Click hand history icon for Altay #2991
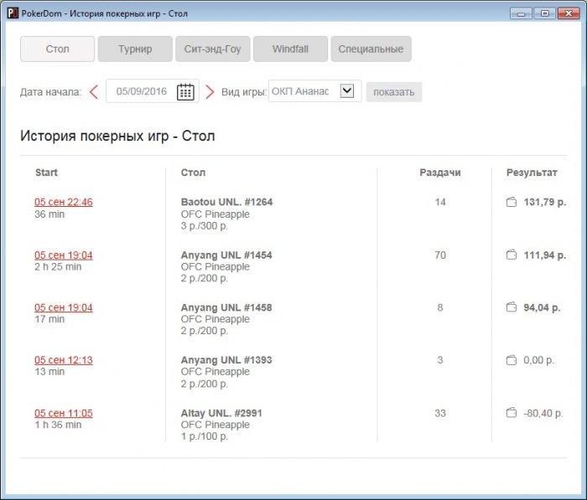587x500 pixels. point(512,413)
